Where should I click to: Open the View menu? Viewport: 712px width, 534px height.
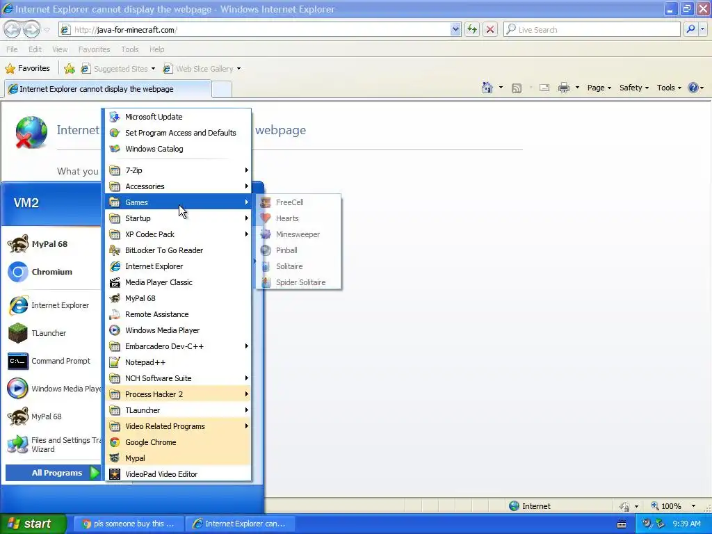click(60, 49)
